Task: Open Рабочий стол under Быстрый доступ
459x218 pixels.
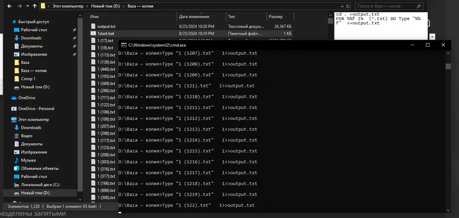Action: [34, 30]
